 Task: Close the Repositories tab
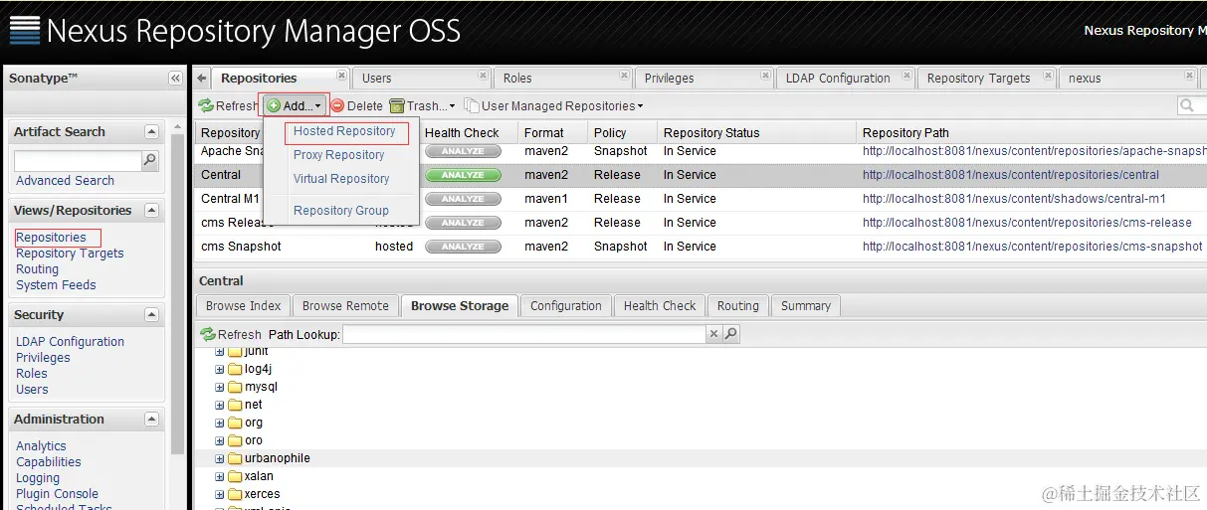[341, 75]
